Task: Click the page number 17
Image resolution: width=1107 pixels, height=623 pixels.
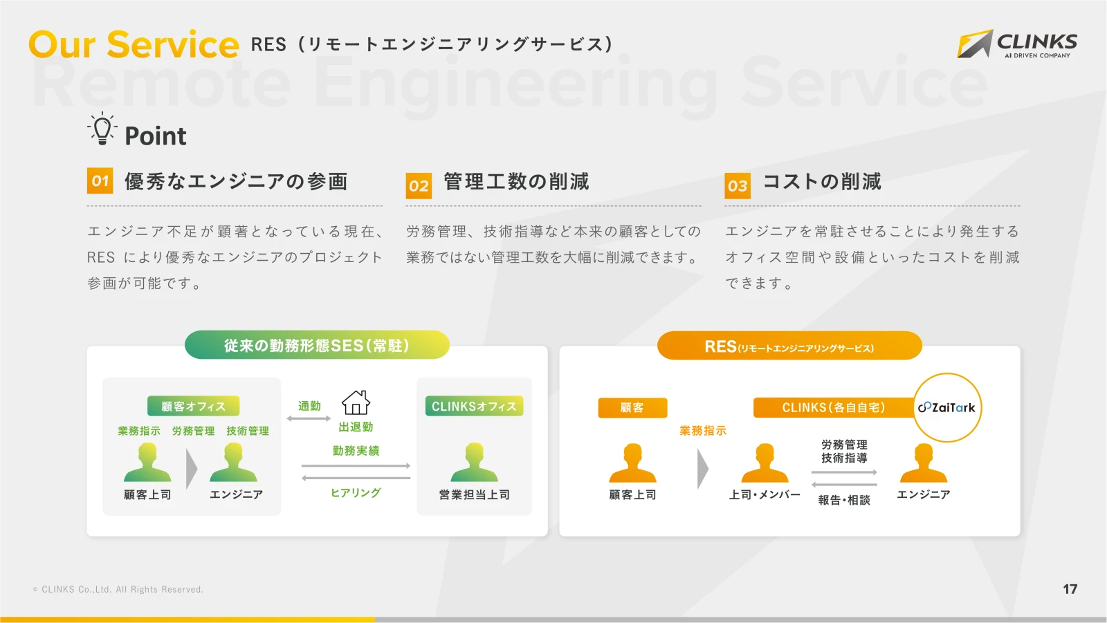Action: pyautogui.click(x=1070, y=589)
